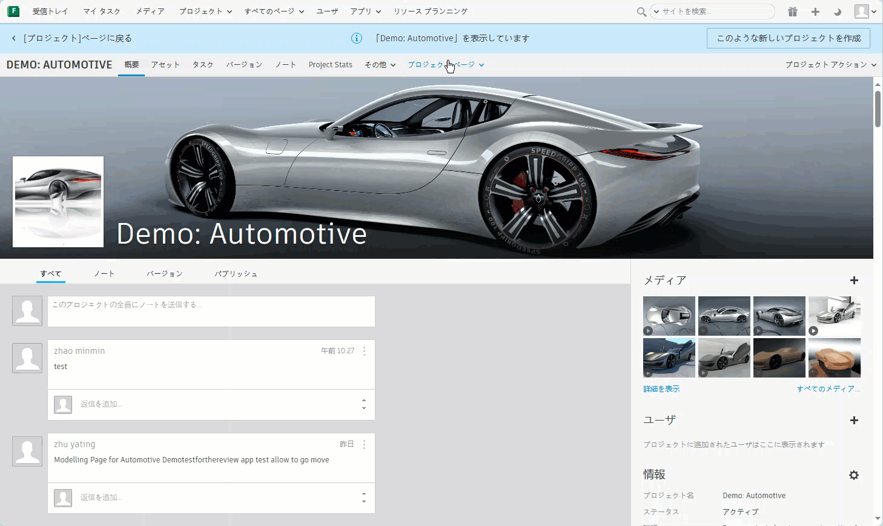Select the すべて activity filter tab
The height and width of the screenshot is (526, 883).
tap(51, 274)
